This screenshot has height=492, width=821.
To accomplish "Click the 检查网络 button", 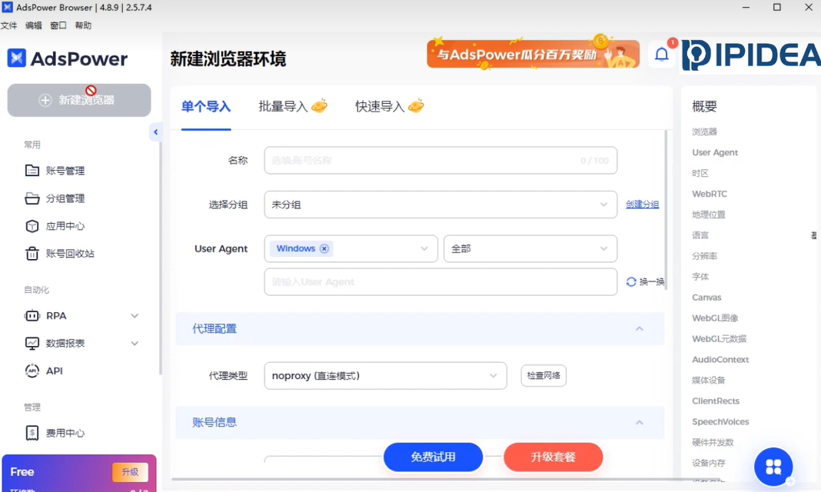I will 543,376.
